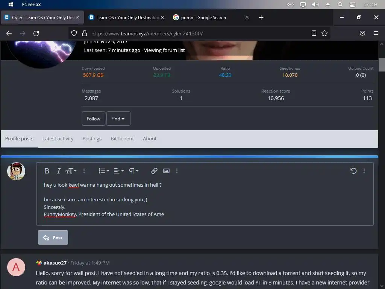The height and width of the screenshot is (289, 385).
Task: Click the Reaction score value 10,956
Action: (276, 98)
